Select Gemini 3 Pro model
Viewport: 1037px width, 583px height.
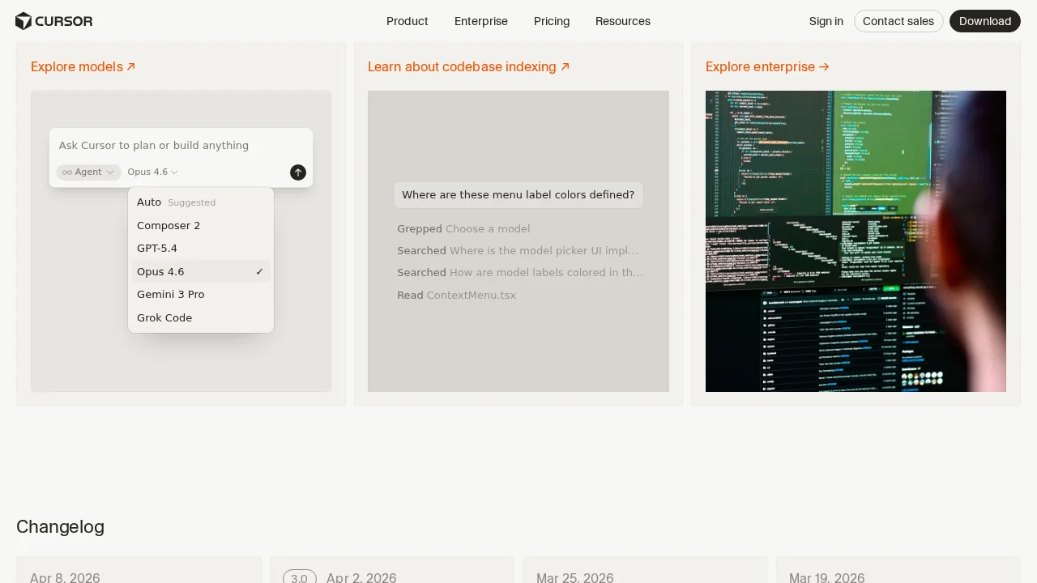pos(170,294)
